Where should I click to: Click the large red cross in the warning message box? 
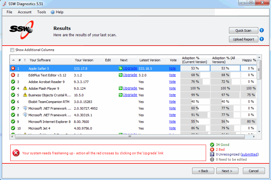[x=16, y=153]
